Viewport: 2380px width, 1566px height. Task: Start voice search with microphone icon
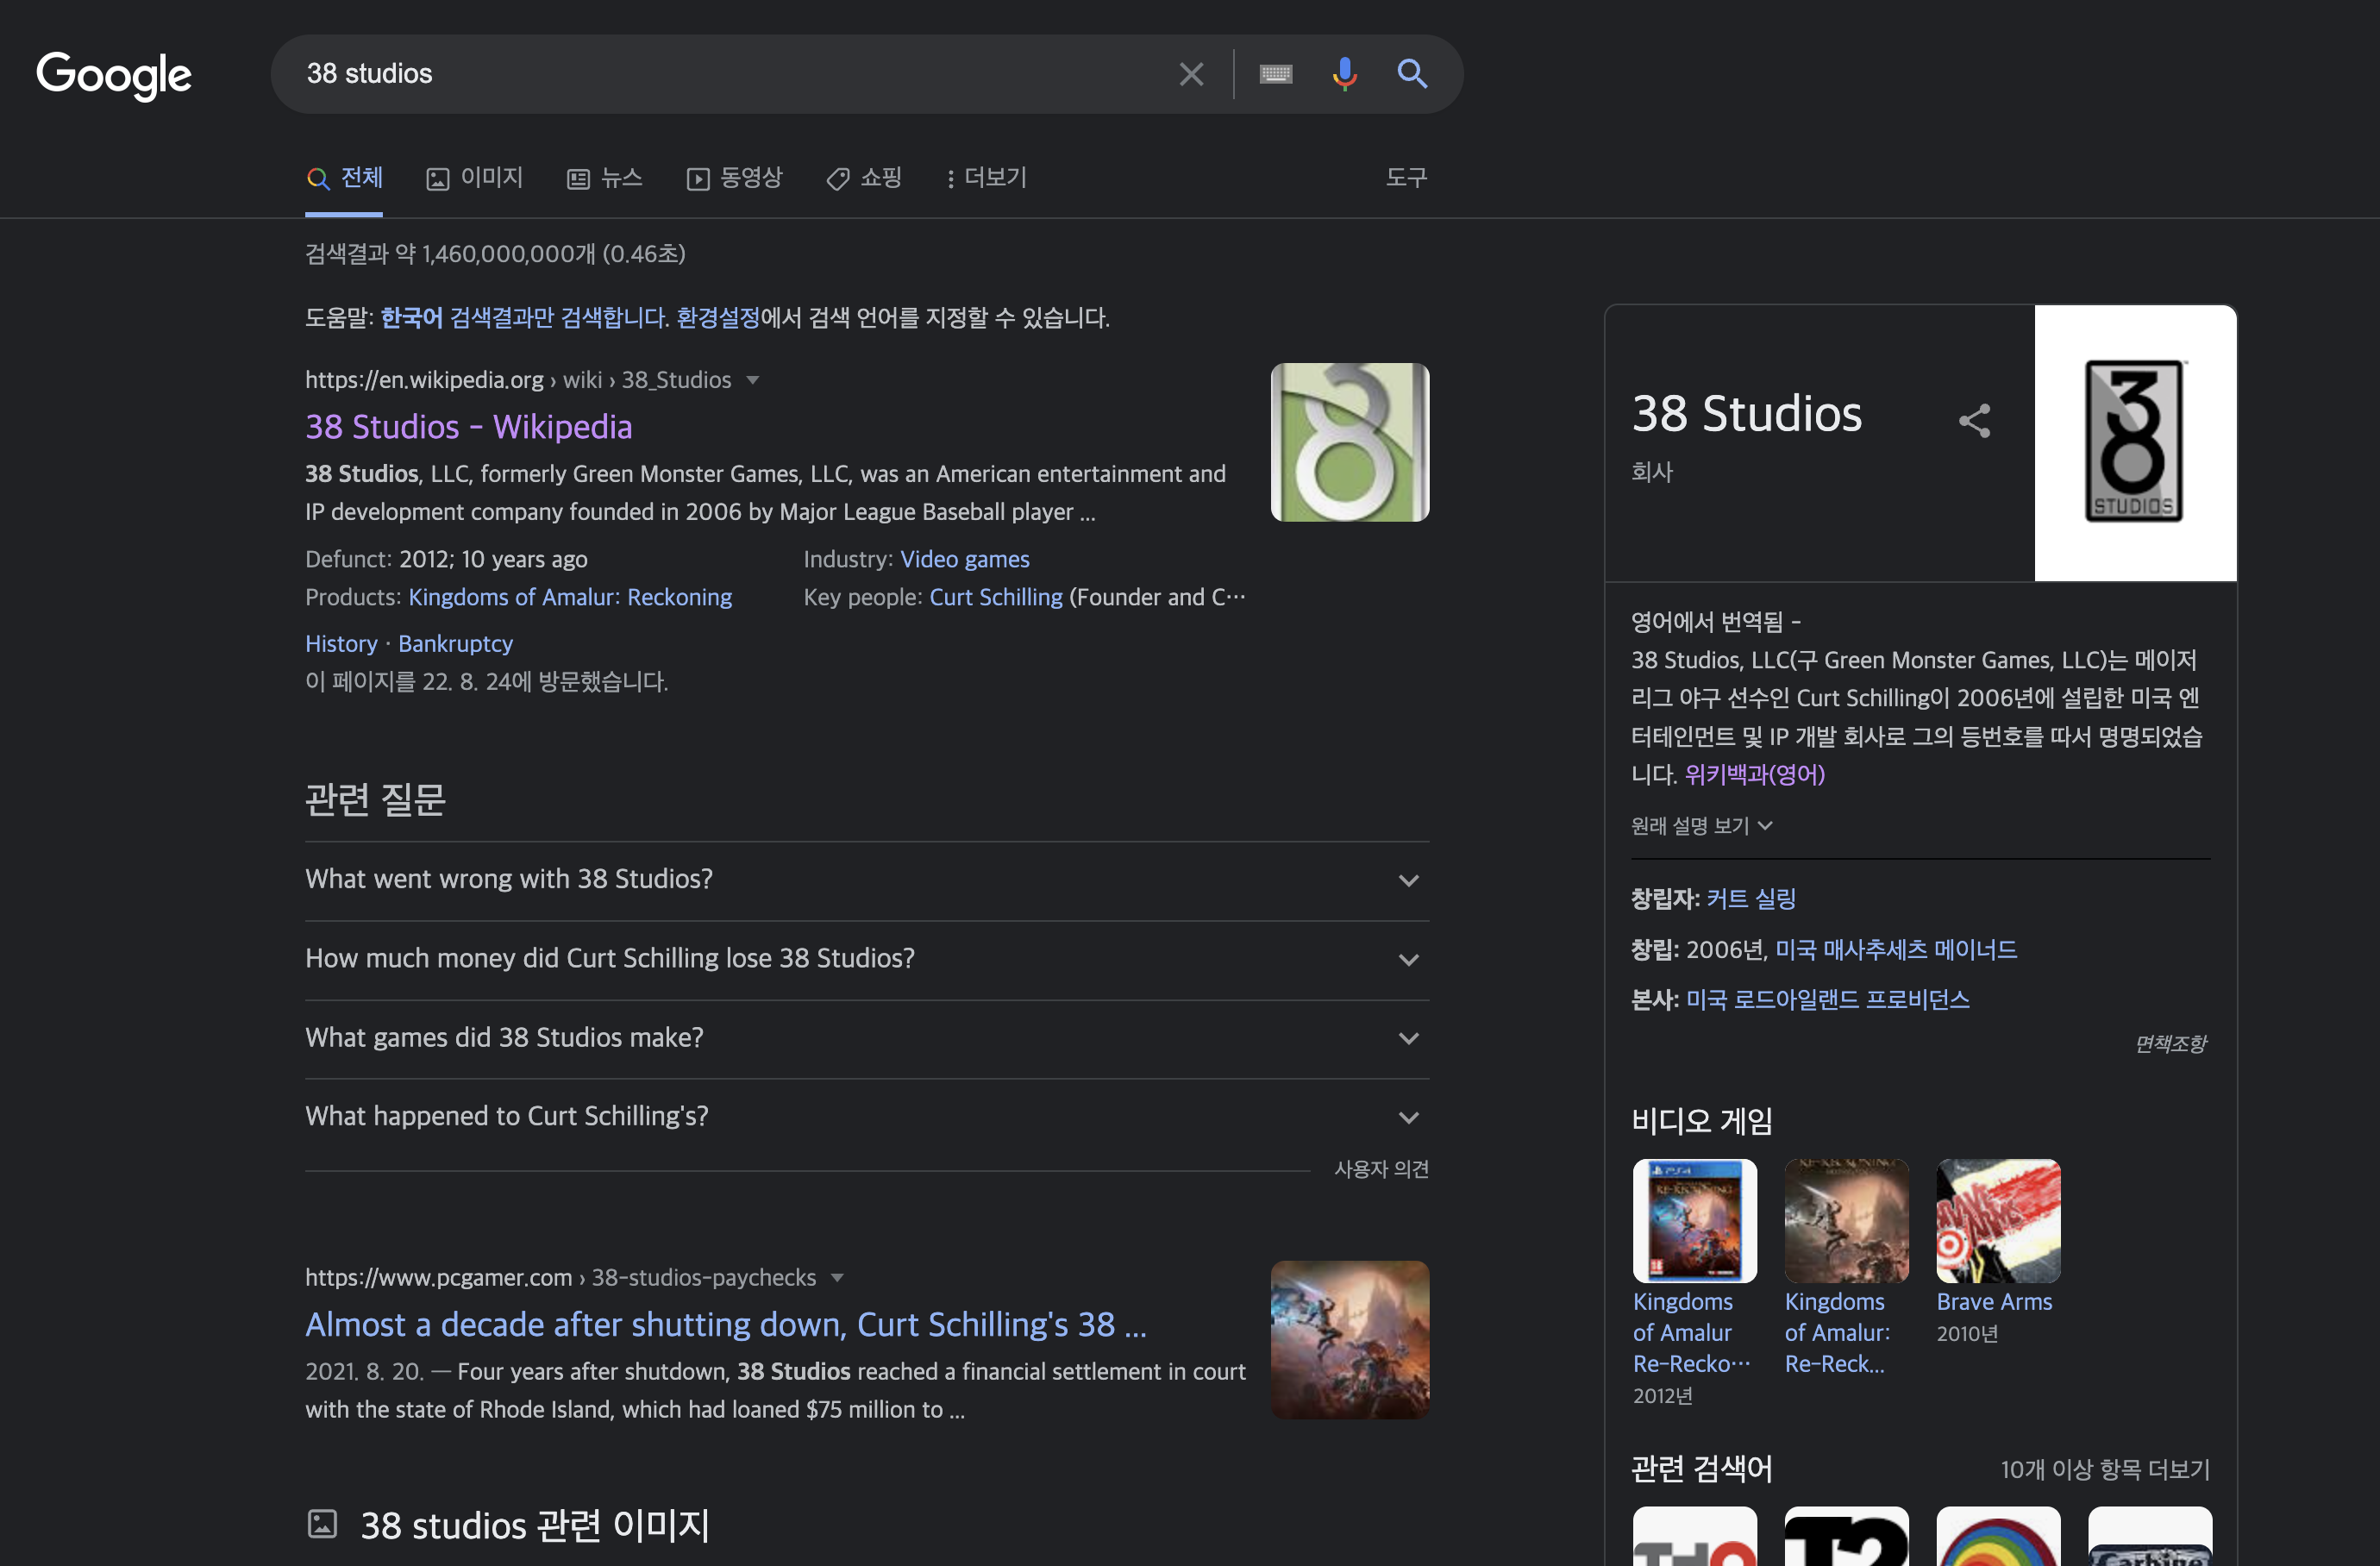click(1344, 74)
